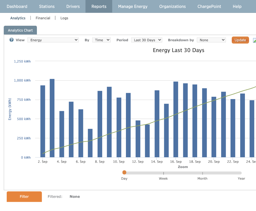Click the orange zoom slider handle
Screen dimensions: 256x211
[x=124, y=172]
